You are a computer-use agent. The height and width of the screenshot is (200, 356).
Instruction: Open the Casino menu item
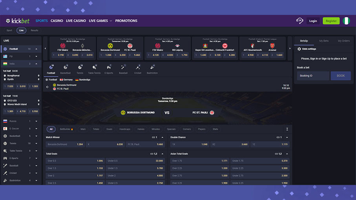(57, 21)
